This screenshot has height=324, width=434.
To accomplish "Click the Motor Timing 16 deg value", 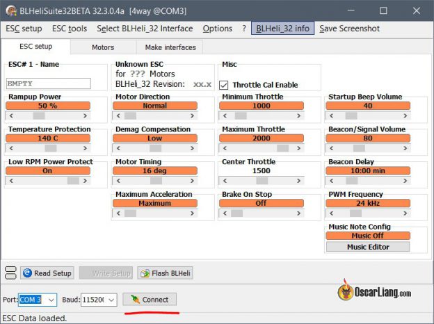I will tap(154, 171).
